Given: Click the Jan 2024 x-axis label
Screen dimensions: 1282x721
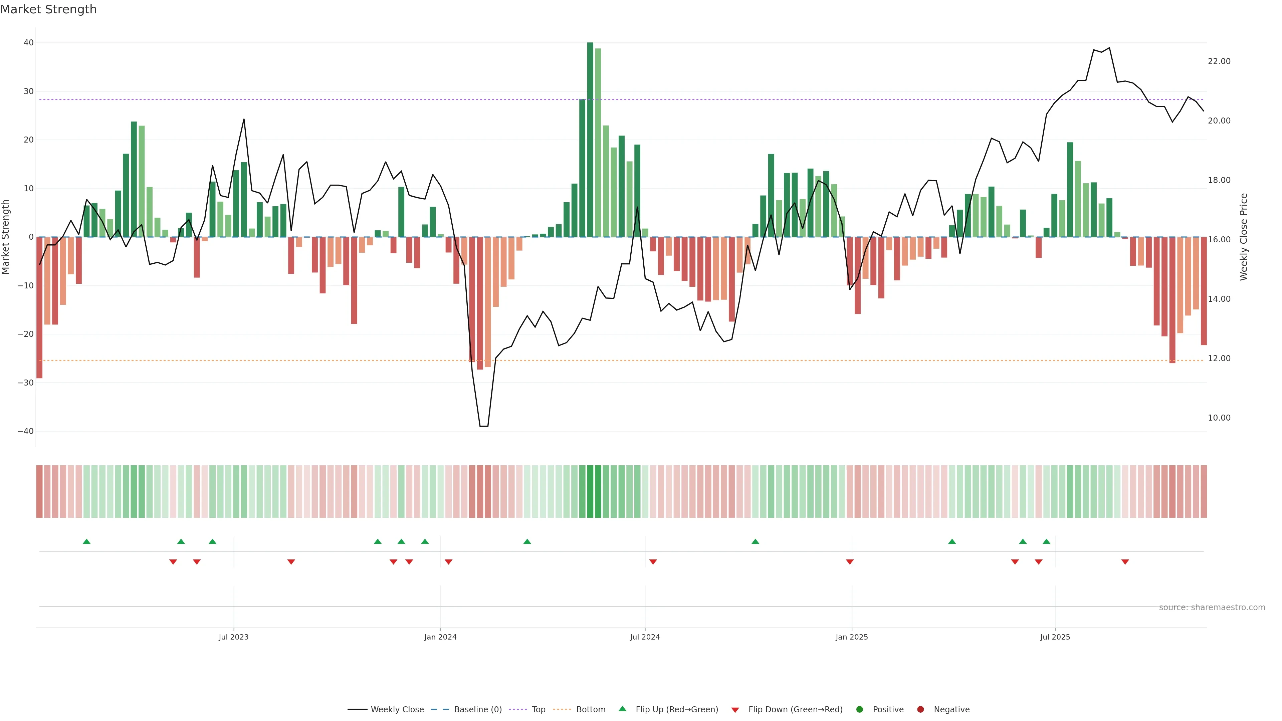Looking at the screenshot, I should pos(440,637).
